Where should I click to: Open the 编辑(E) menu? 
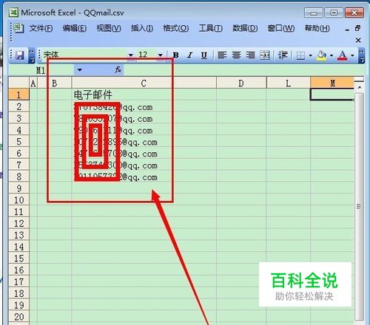pyautogui.click(x=75, y=29)
